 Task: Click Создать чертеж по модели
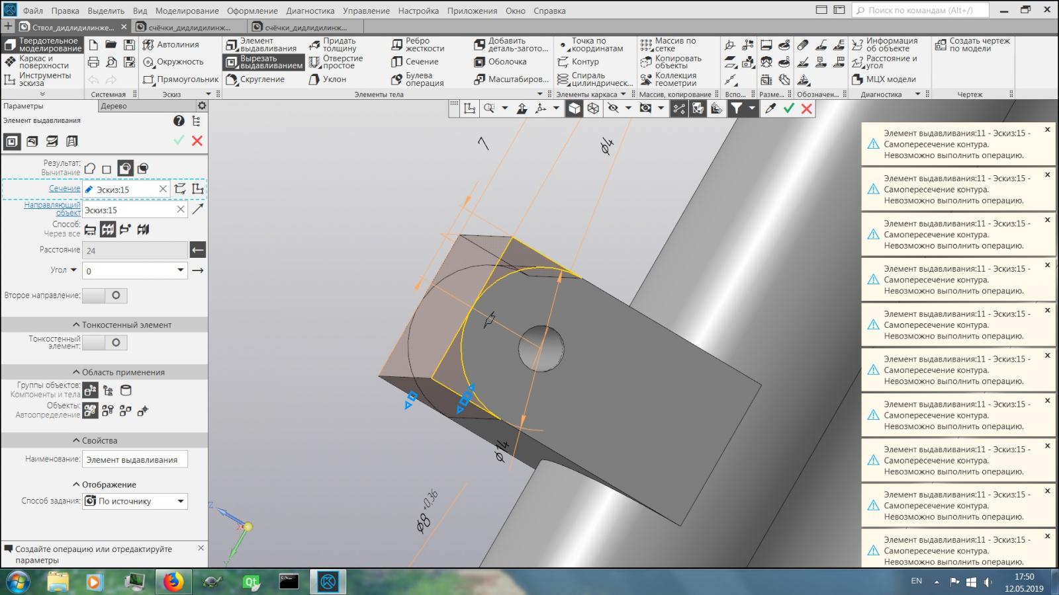pyautogui.click(x=972, y=44)
